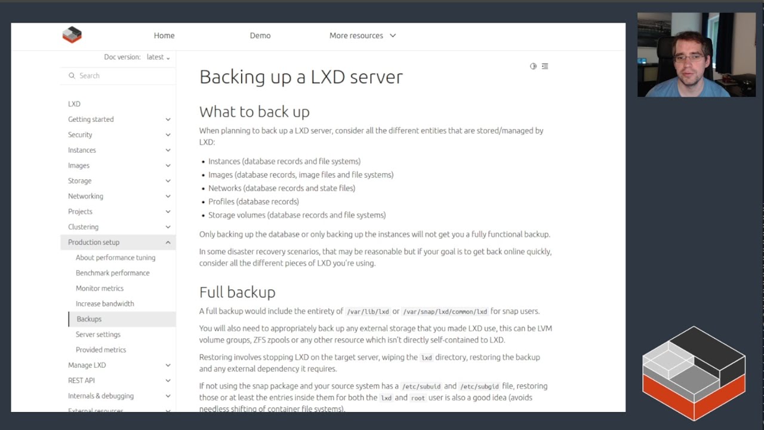Open the Demo menu item
764x430 pixels.
260,36
